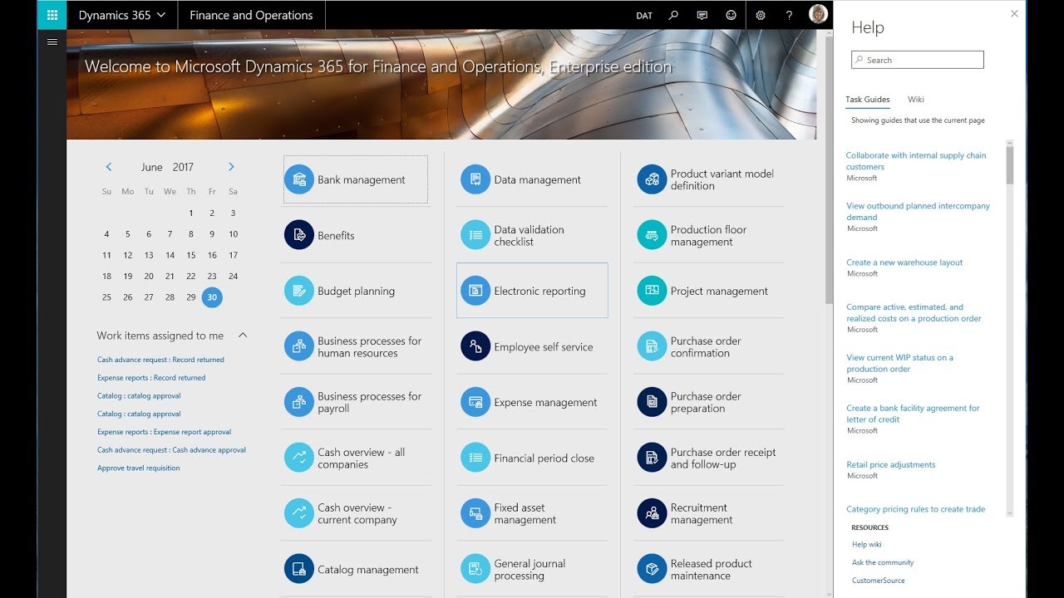Open the settings gear icon
The width and height of the screenshot is (1064, 598).
(761, 15)
